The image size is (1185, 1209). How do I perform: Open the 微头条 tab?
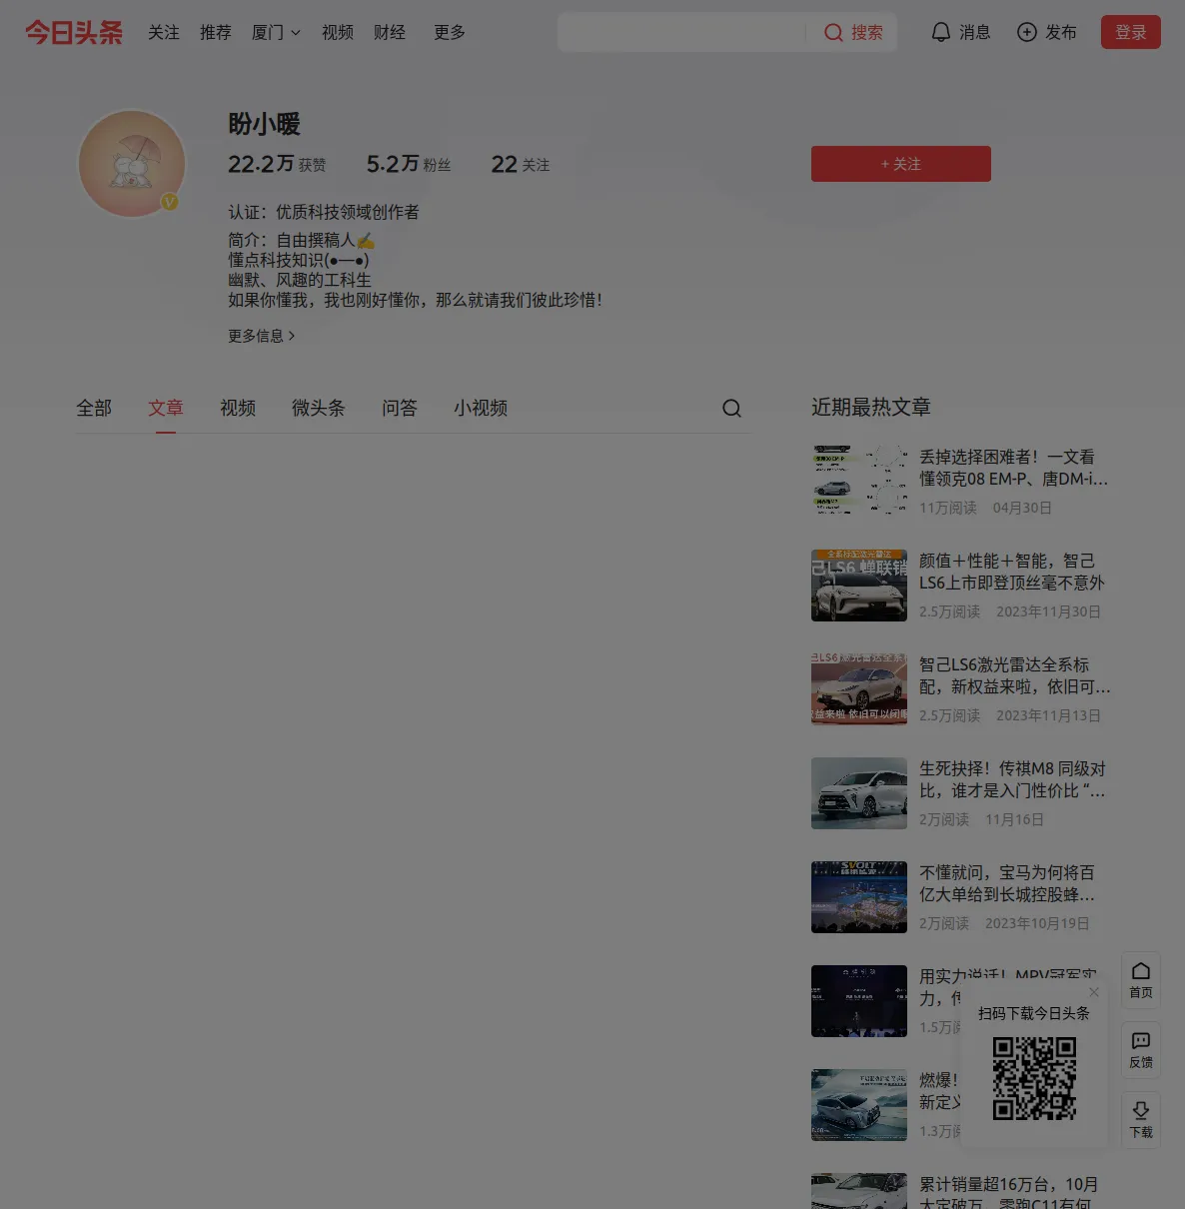pyautogui.click(x=319, y=408)
